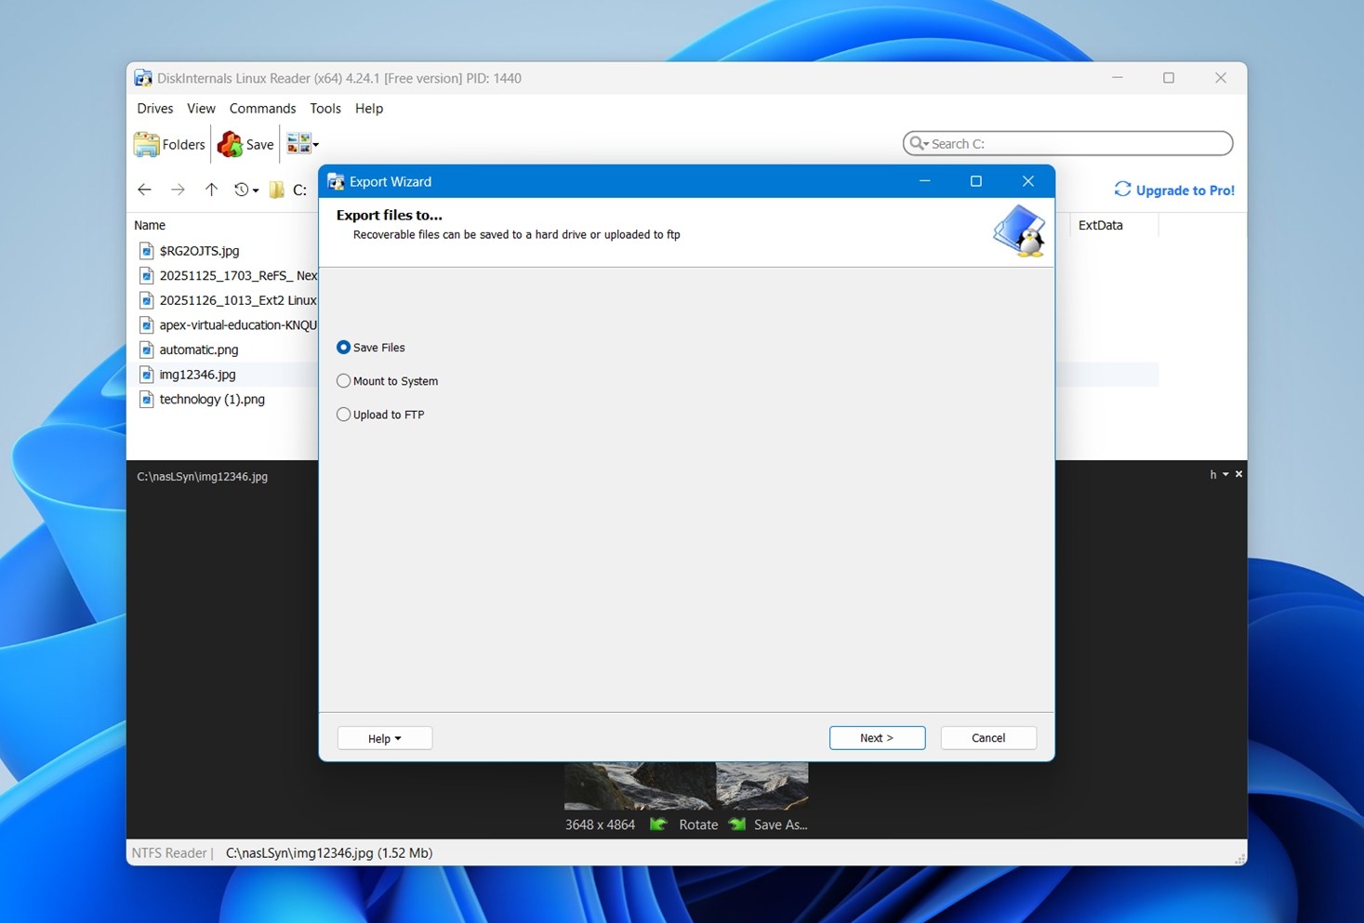The image size is (1364, 923).
Task: Click the up navigation arrow
Action: 211,190
